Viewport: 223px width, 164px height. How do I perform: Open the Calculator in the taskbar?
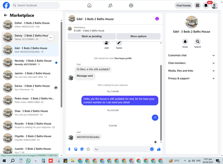tap(43, 161)
